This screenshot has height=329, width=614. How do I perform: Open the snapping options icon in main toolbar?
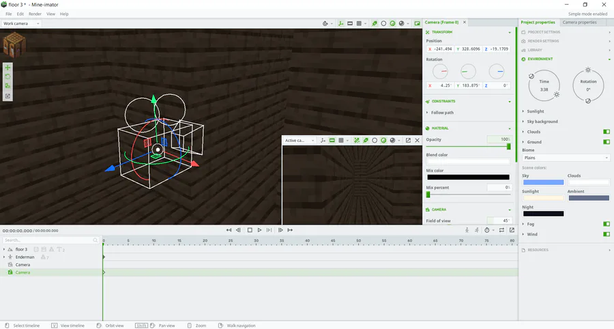(325, 23)
